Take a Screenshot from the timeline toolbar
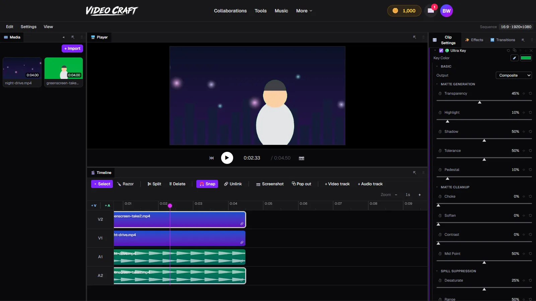Screen dimensions: 536x301 pyautogui.click(x=270, y=184)
